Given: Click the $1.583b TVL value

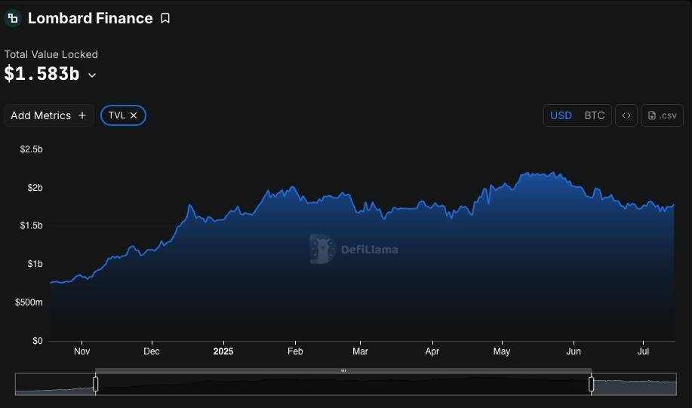Looking at the screenshot, I should pyautogui.click(x=42, y=74).
